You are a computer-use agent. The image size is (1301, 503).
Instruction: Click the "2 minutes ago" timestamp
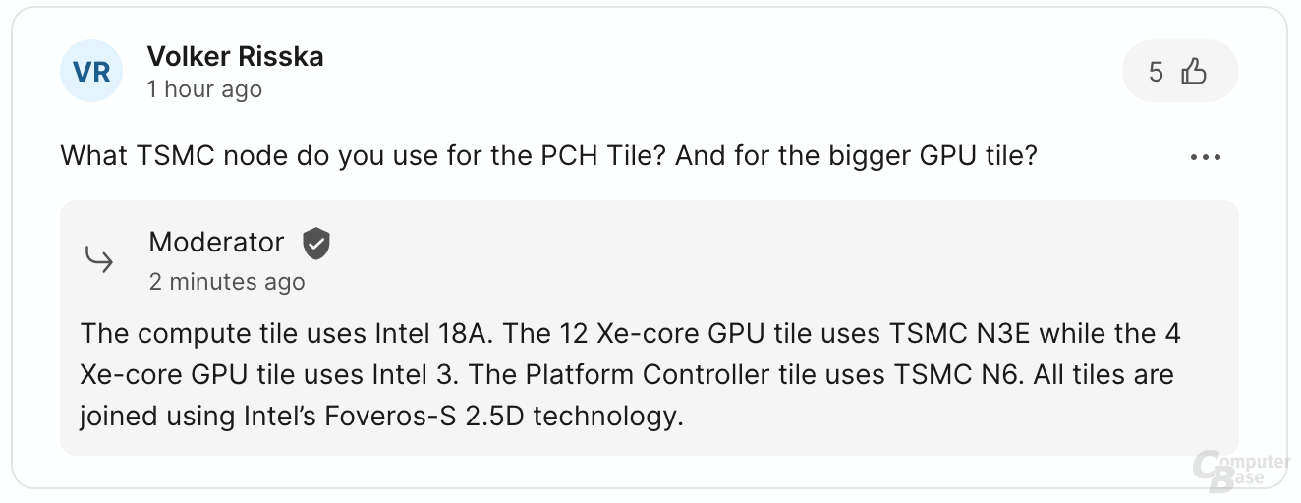pyautogui.click(x=227, y=282)
